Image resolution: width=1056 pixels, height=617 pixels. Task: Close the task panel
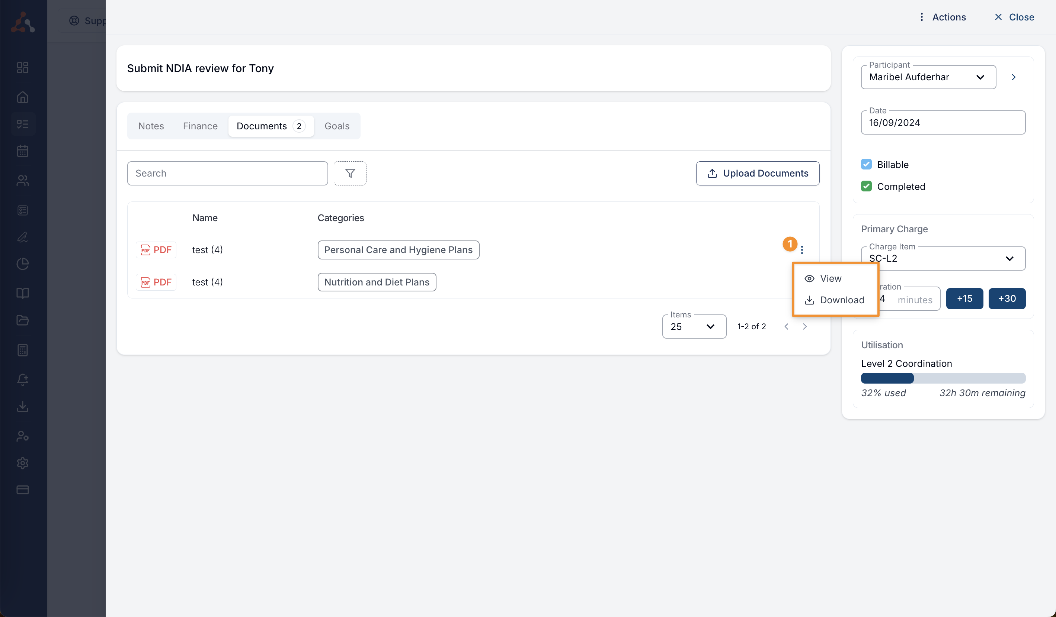coord(1014,17)
